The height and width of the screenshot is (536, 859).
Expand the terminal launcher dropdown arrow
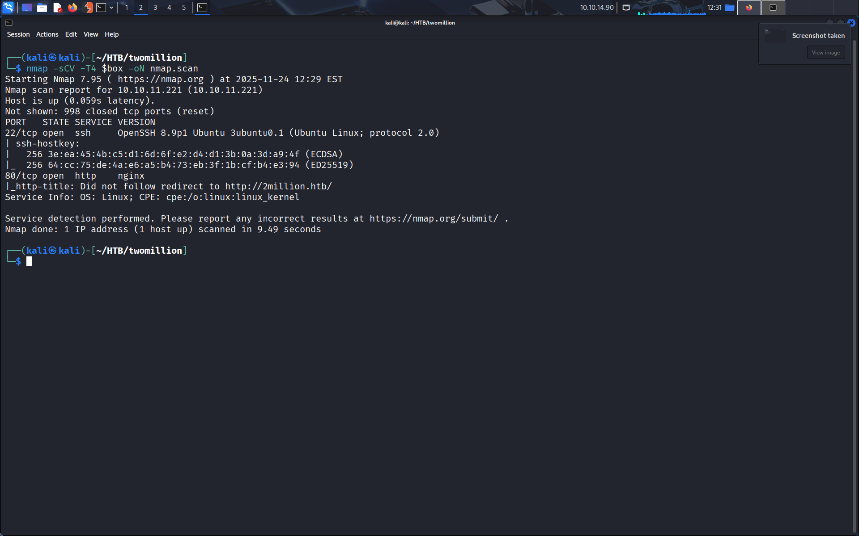[x=111, y=7]
